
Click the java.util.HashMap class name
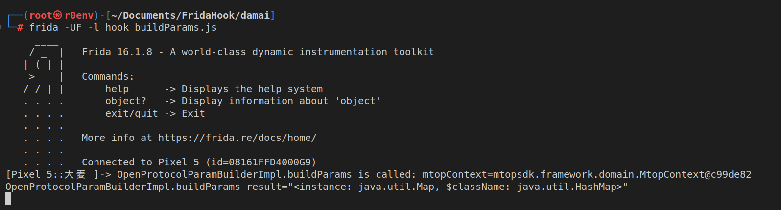pyautogui.click(x=569, y=187)
